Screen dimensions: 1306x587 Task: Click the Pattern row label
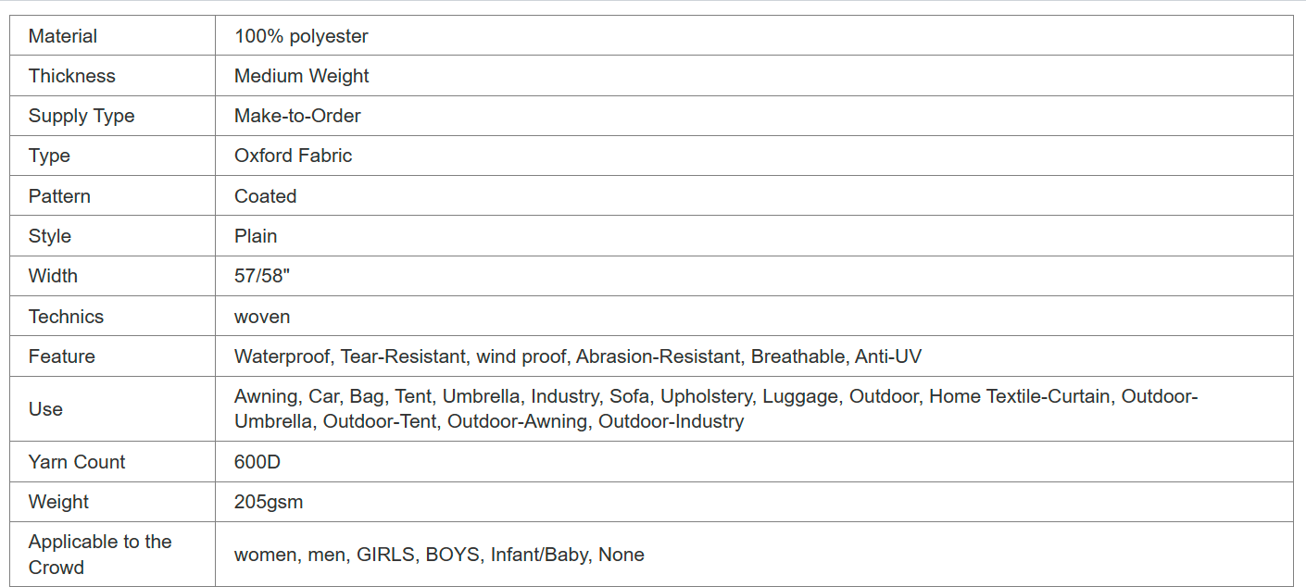pyautogui.click(x=59, y=196)
